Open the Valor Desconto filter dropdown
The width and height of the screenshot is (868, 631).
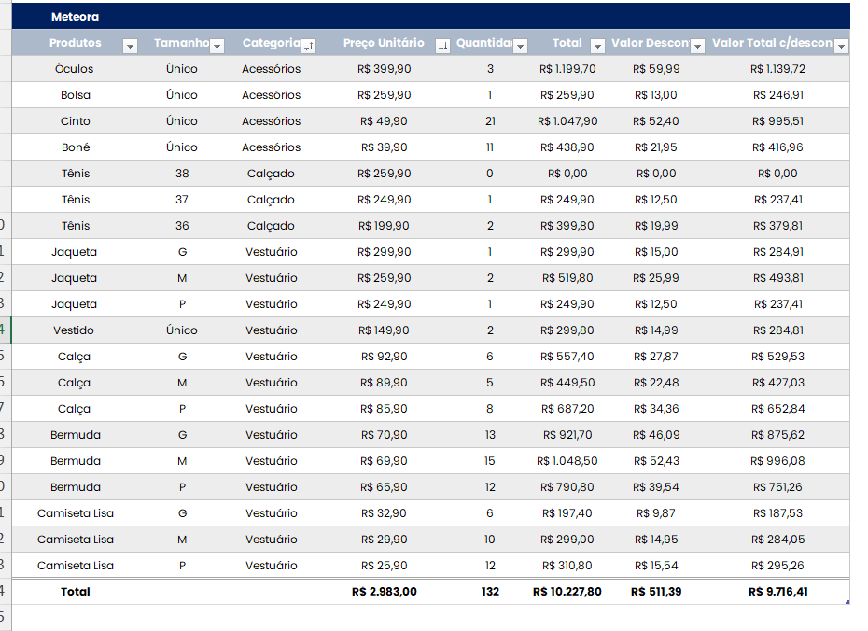pyautogui.click(x=698, y=47)
